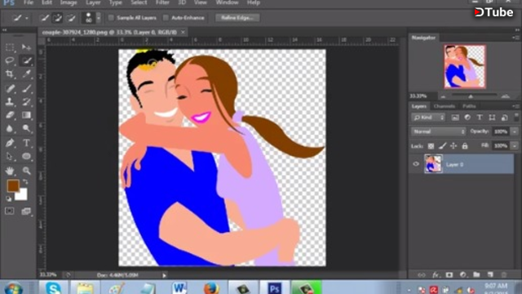The width and height of the screenshot is (522, 294).
Task: Create a new layer
Action: [x=490, y=275]
